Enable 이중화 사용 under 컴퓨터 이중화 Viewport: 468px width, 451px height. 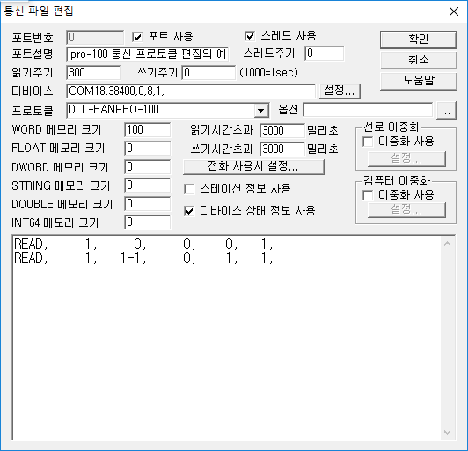[x=368, y=195]
